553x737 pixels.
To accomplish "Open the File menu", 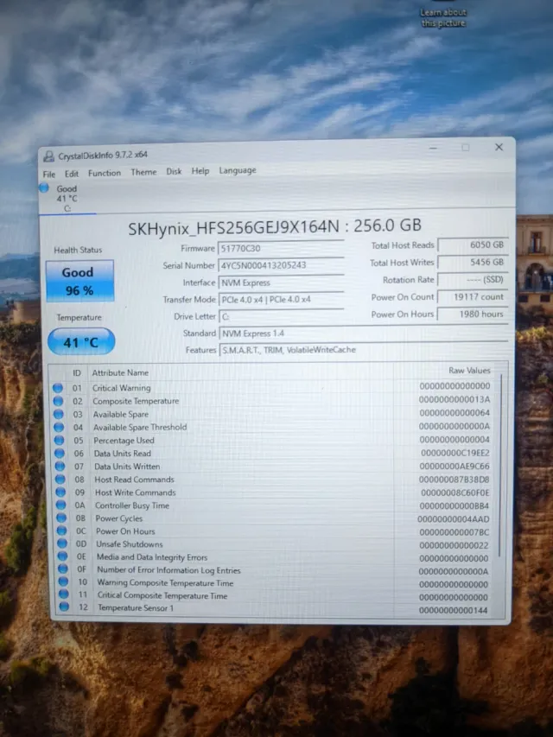I will pyautogui.click(x=49, y=174).
